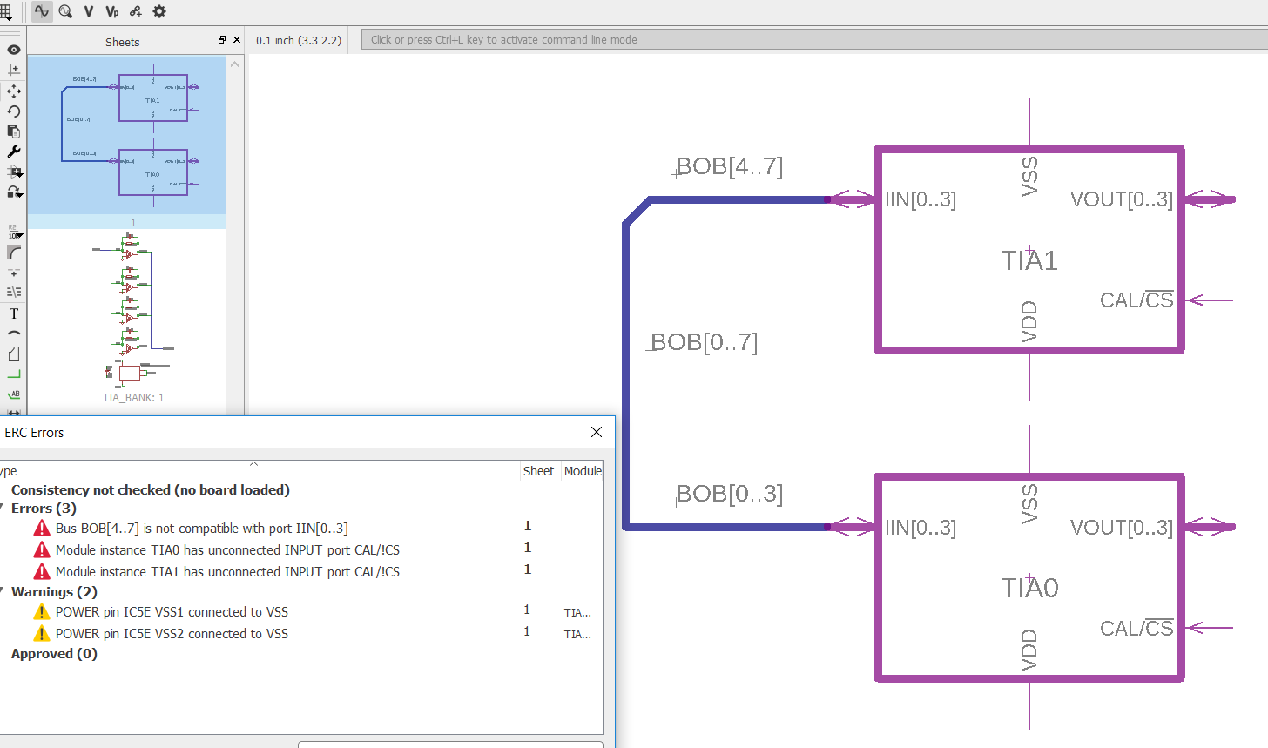Close the ERC Errors dialog
1268x748 pixels.
tap(596, 432)
